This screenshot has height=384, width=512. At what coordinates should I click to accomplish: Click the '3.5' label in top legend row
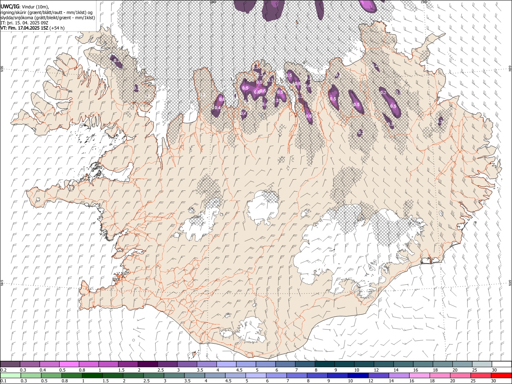(200, 370)
